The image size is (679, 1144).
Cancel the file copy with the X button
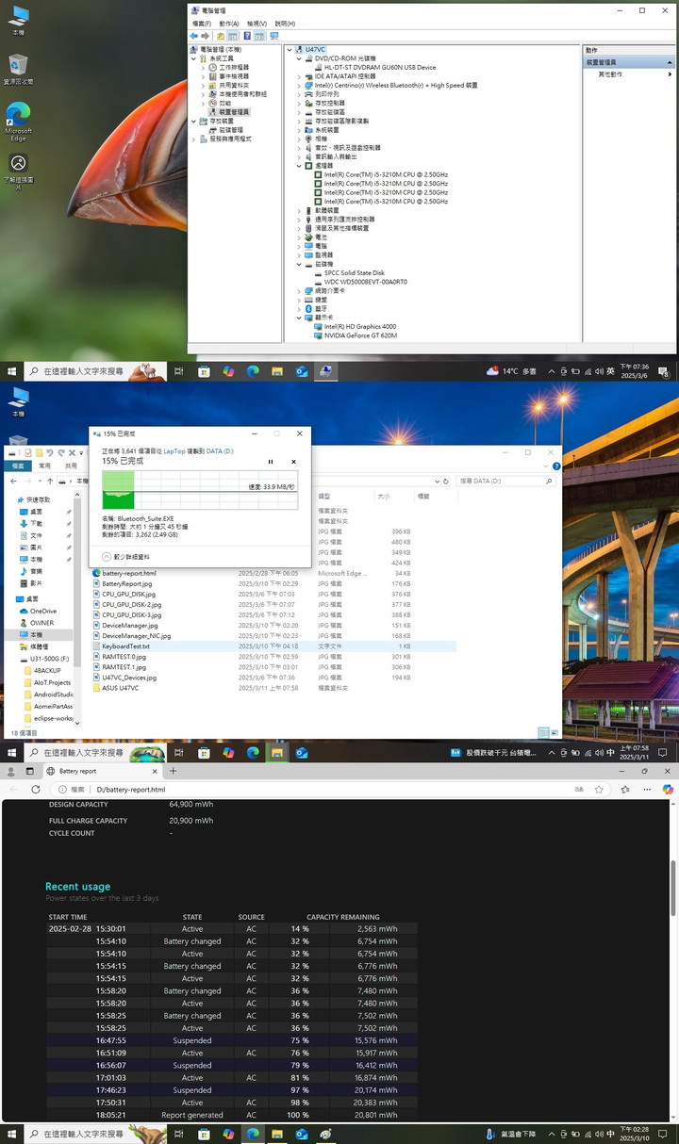click(293, 462)
